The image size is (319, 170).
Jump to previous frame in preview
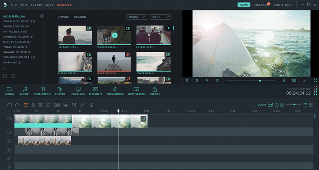click(187, 80)
